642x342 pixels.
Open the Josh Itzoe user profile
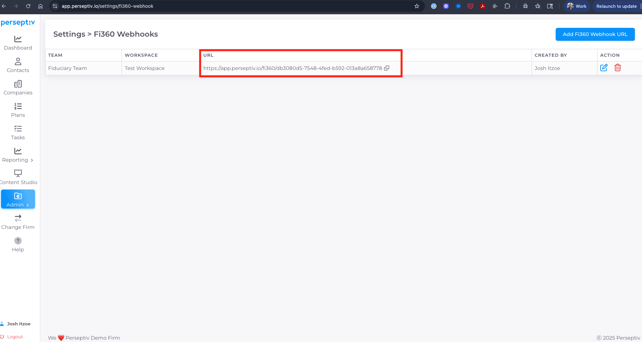[16, 324]
